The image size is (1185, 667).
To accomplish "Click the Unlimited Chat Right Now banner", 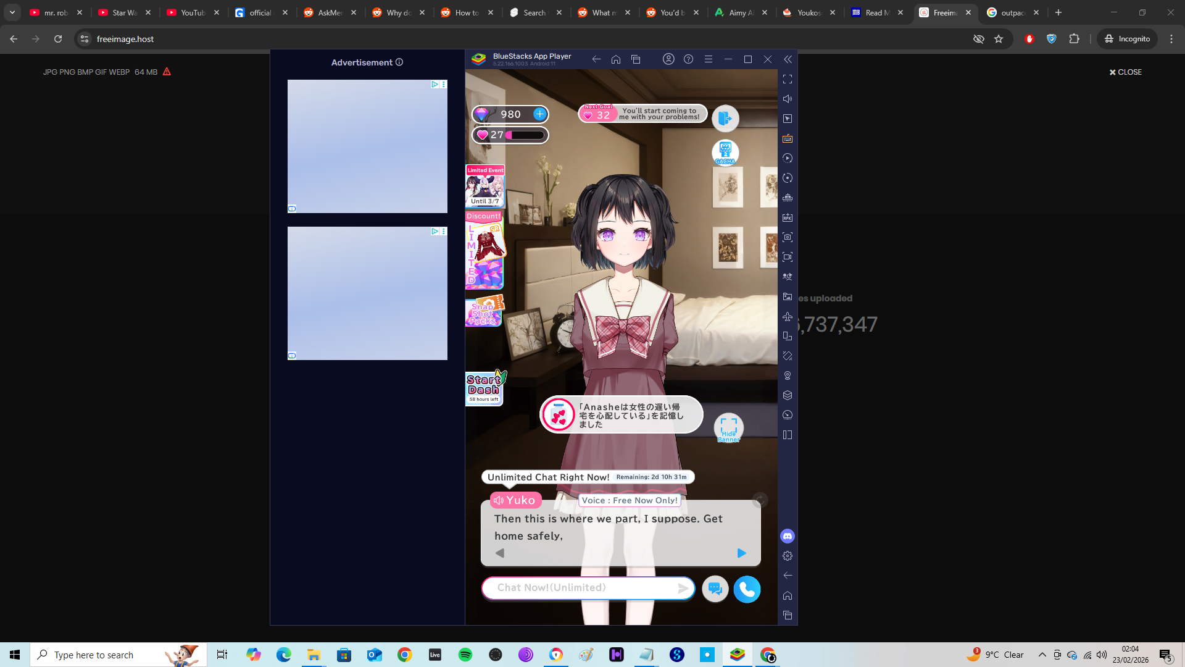I will pos(588,477).
